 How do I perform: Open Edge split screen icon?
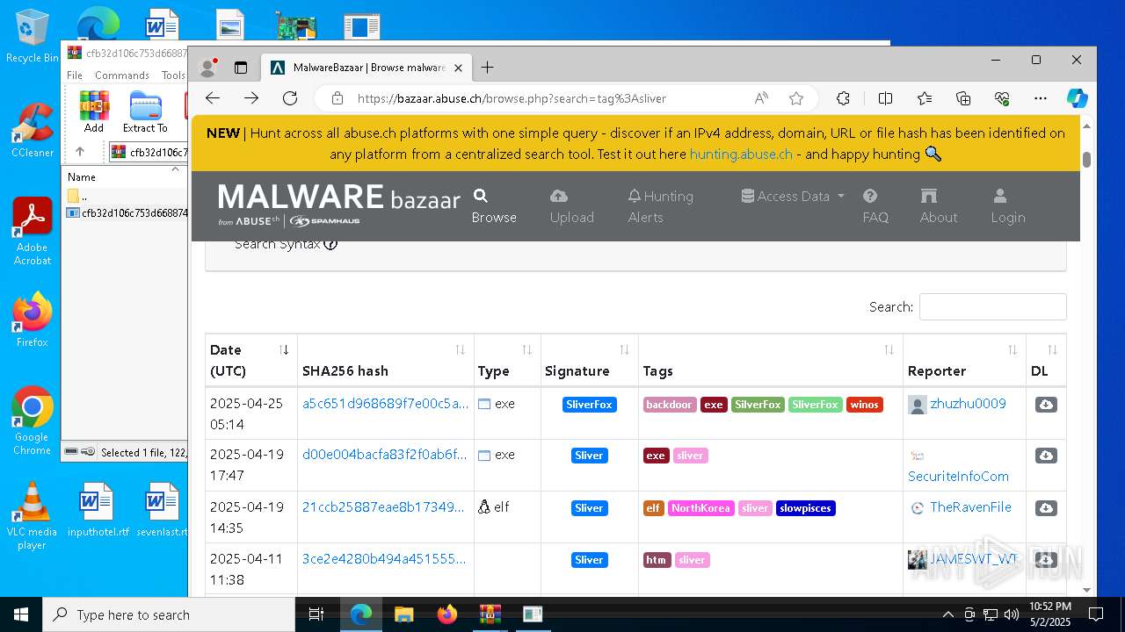click(x=885, y=98)
